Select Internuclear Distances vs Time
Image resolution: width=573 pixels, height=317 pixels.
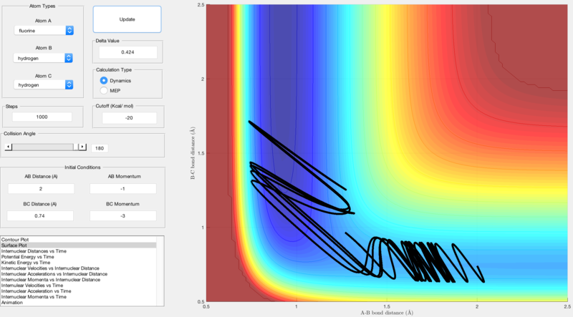79,251
